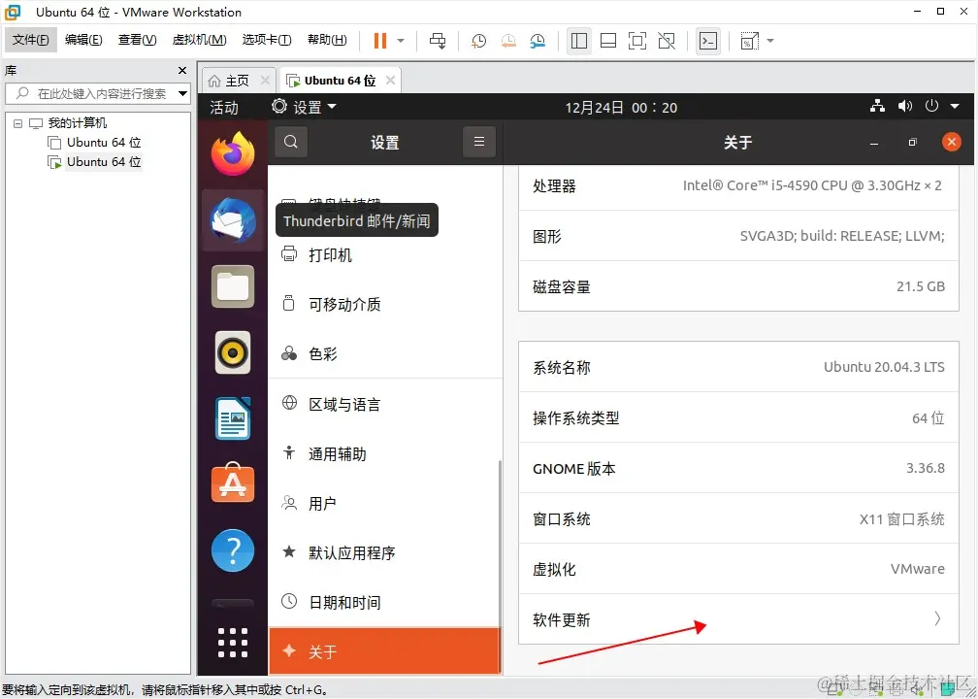Select 色彩 in settings sidebar

tap(385, 353)
